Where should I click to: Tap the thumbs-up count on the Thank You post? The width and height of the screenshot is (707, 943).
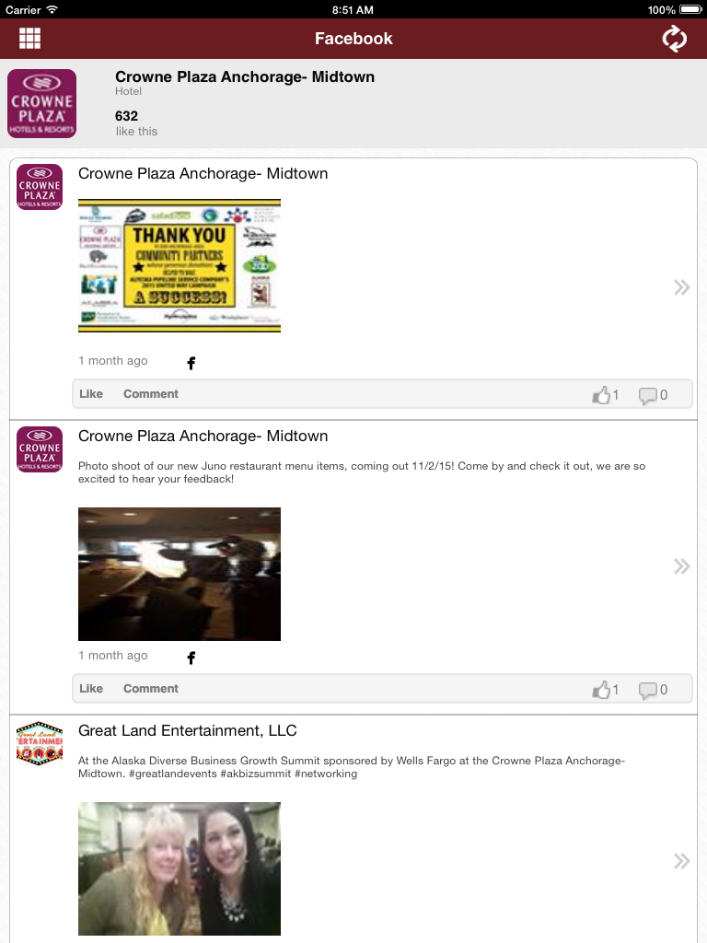tap(606, 394)
